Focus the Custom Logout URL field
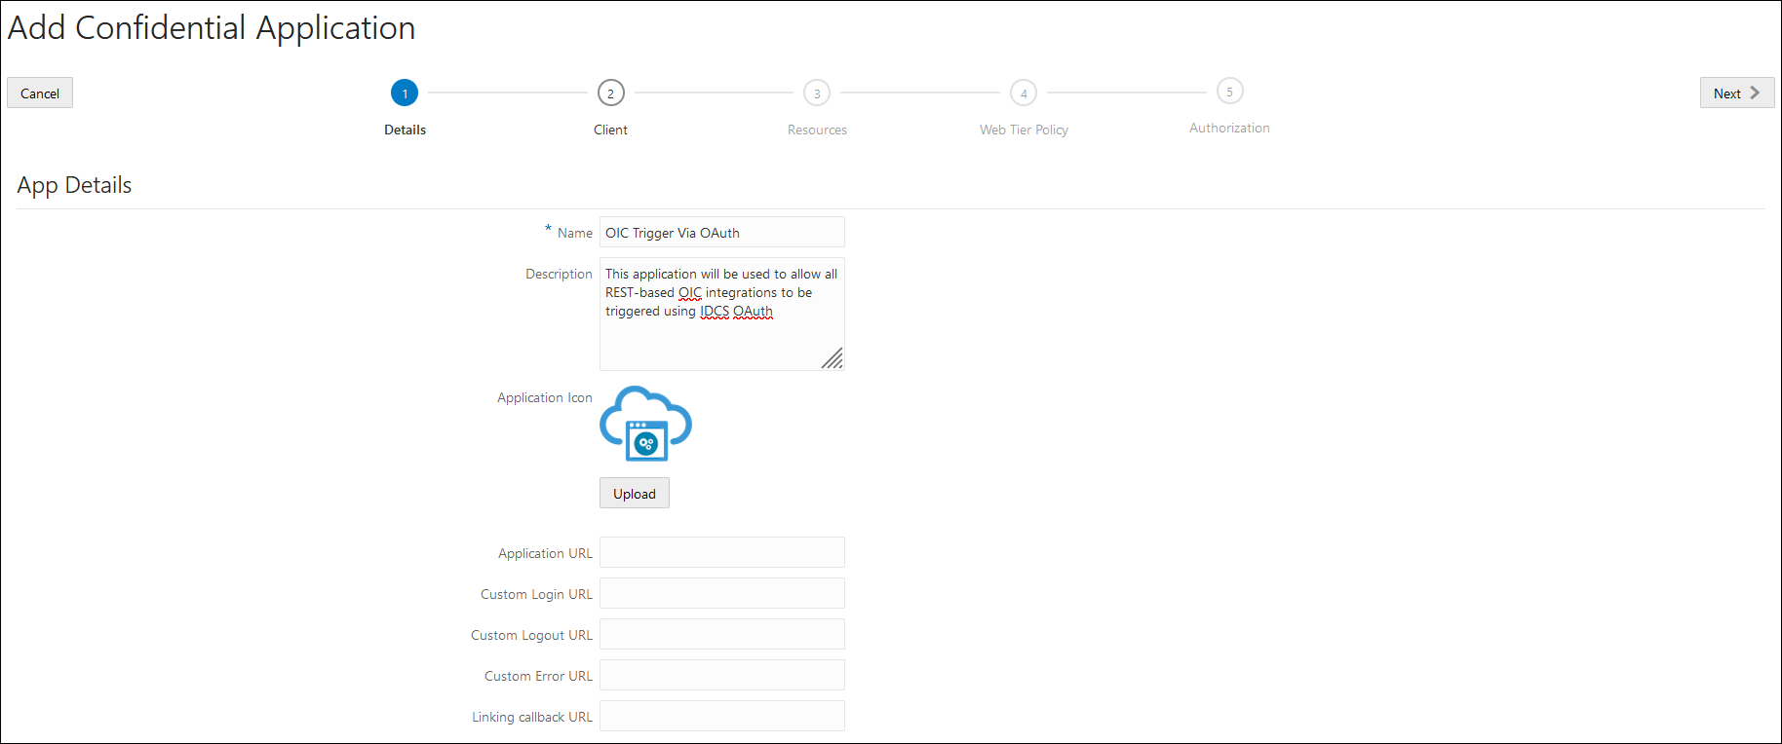1782x744 pixels. click(x=722, y=634)
